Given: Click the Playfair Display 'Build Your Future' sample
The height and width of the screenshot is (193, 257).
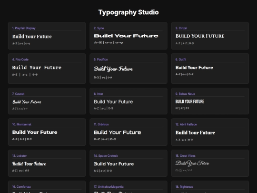Looking at the screenshot, I should pos(32,36).
